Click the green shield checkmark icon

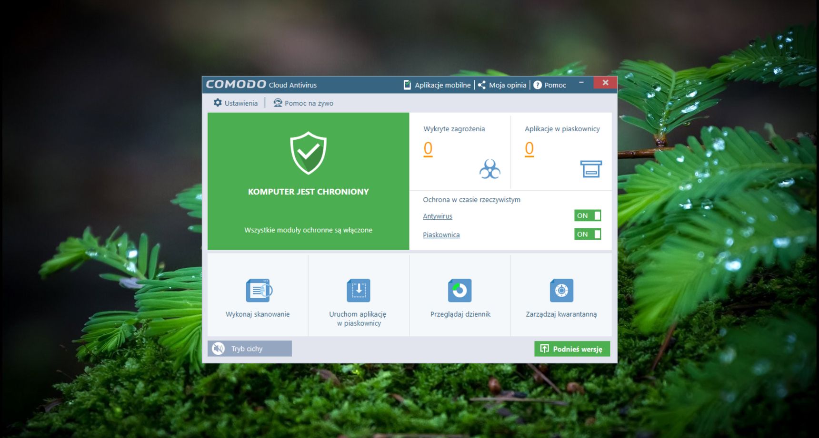click(x=309, y=153)
